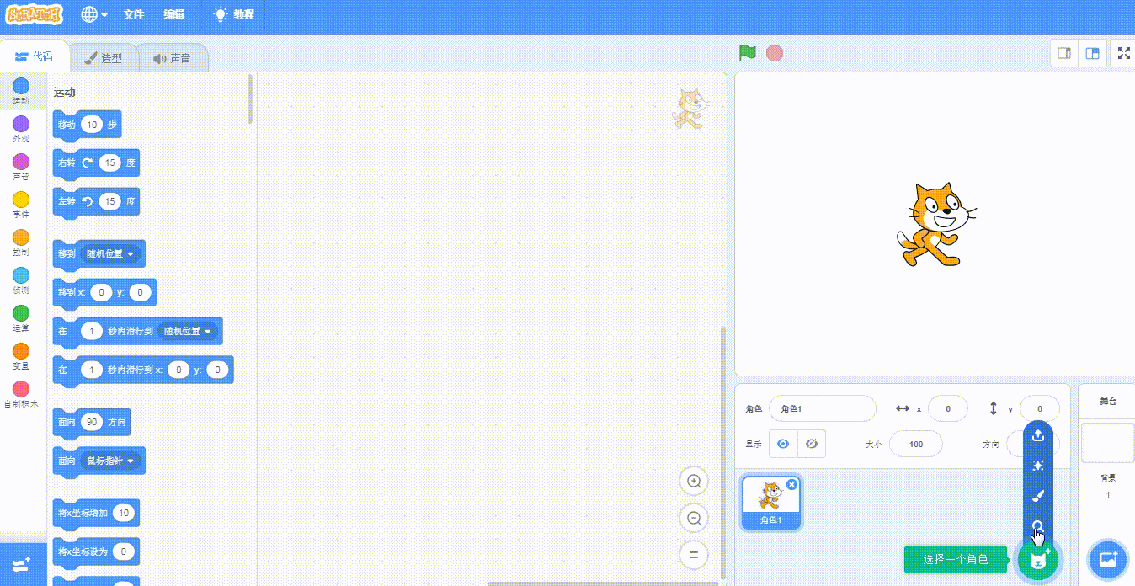Open the globe language menu
Screen dimensions: 1135x586
[x=94, y=14]
